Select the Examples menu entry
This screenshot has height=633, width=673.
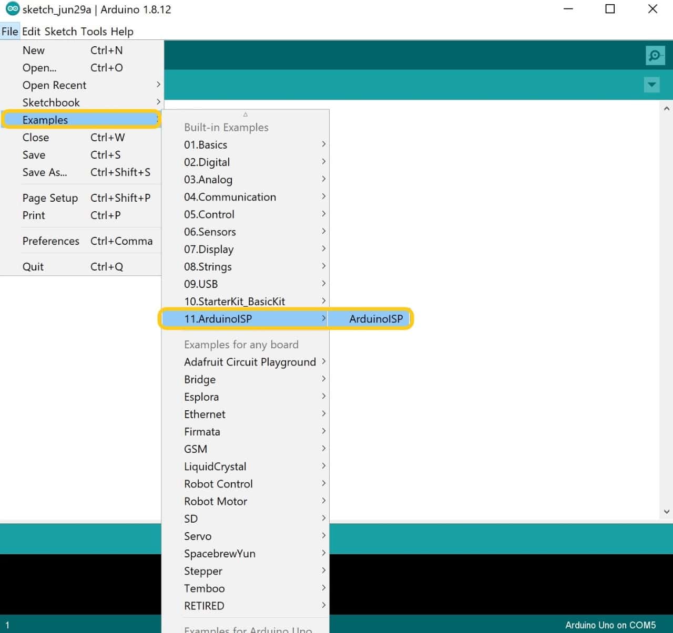[x=81, y=120]
